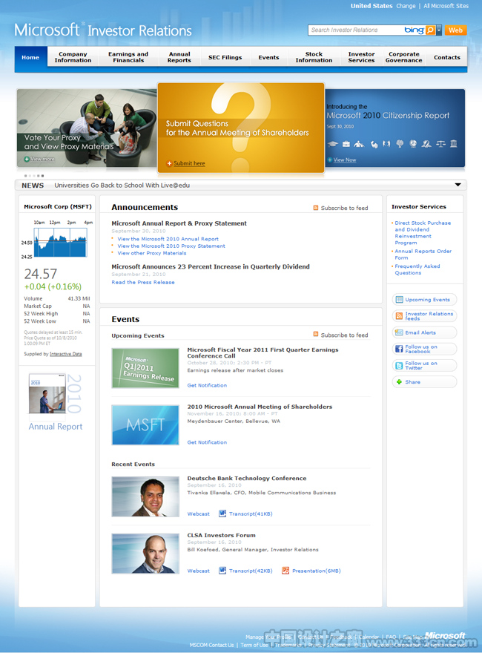This screenshot has width=482, height=653.
Task: Click the Follow us on Twitter icon
Action: point(399,366)
